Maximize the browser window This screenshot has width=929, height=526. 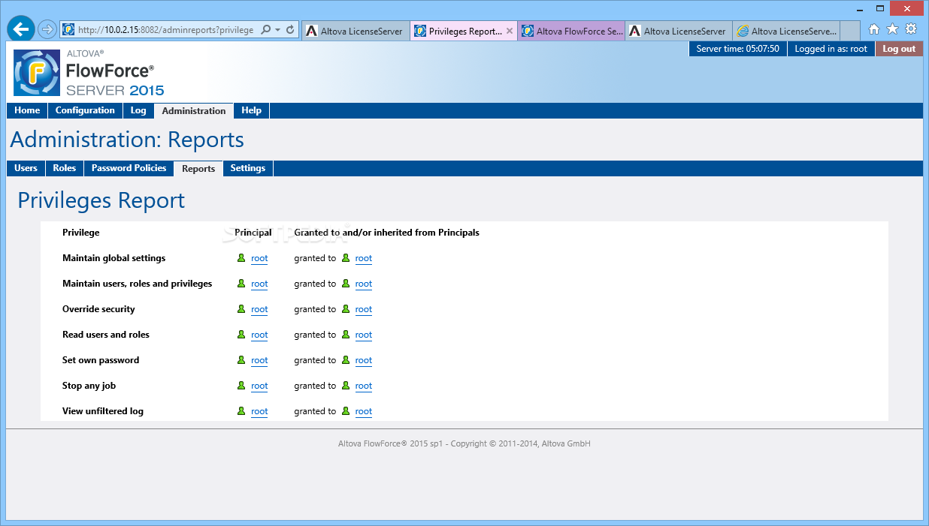tap(879, 8)
